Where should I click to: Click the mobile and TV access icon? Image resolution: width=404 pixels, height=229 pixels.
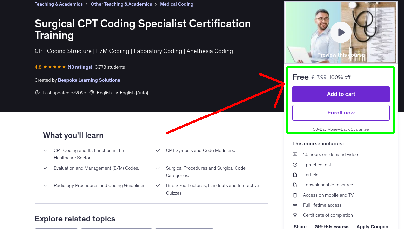pyautogui.click(x=295, y=195)
